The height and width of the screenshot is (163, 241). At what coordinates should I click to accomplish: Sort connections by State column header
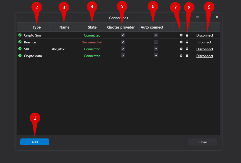92,27
